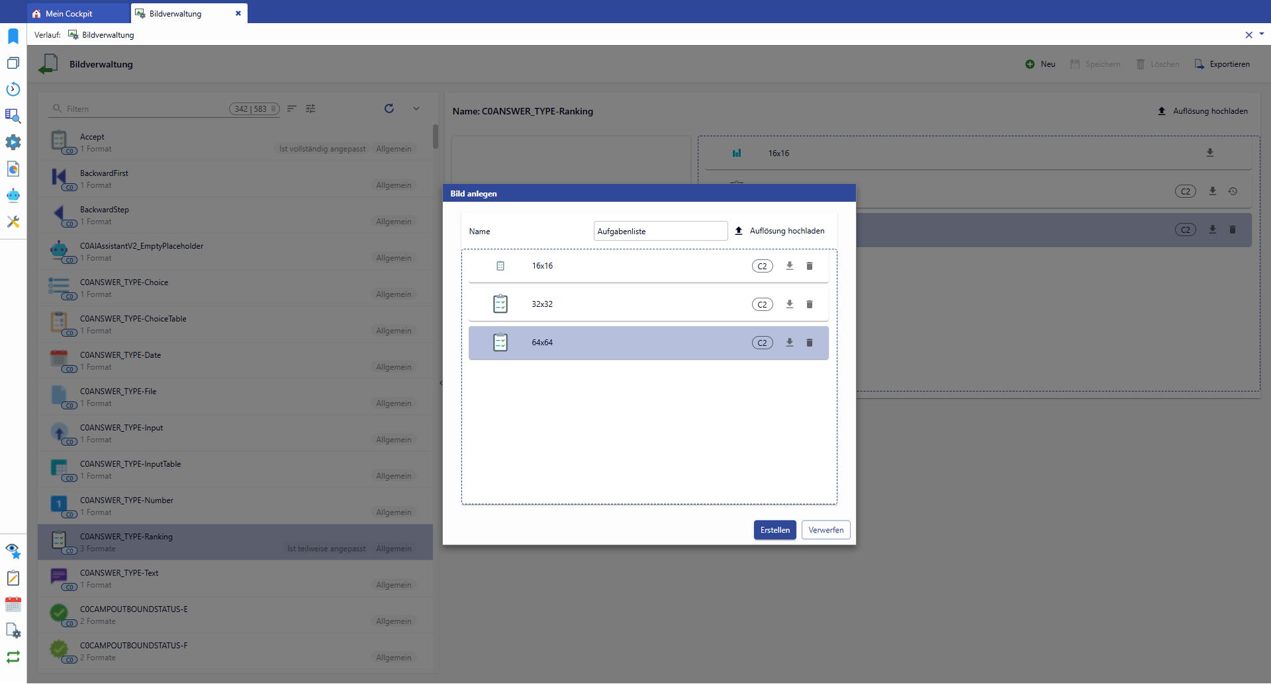Click C2 badge of 16x16 row
1271x684 pixels.
(x=763, y=266)
